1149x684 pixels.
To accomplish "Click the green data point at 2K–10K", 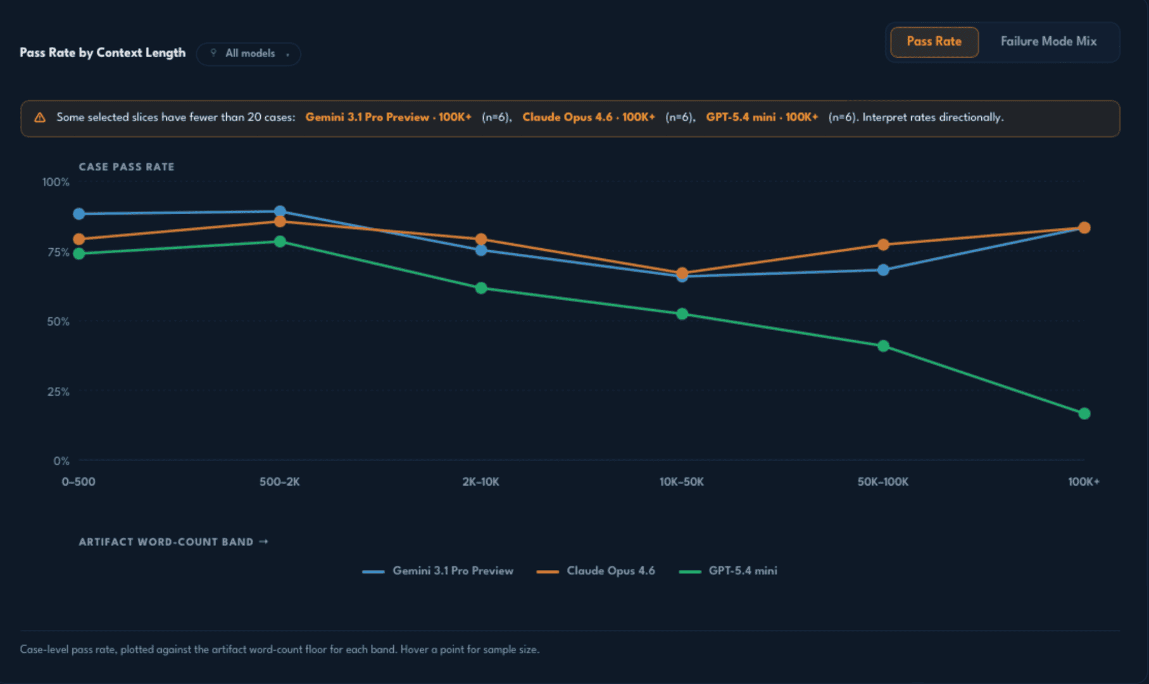I will [481, 288].
